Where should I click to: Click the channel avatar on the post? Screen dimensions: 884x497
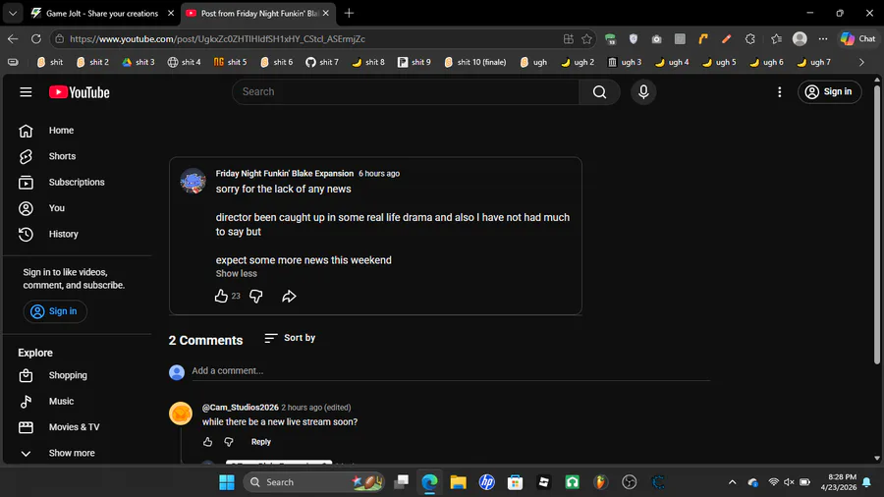193,181
